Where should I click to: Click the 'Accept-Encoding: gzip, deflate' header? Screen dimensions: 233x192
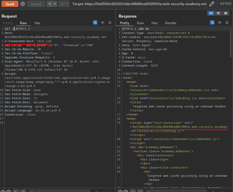coord(32,106)
